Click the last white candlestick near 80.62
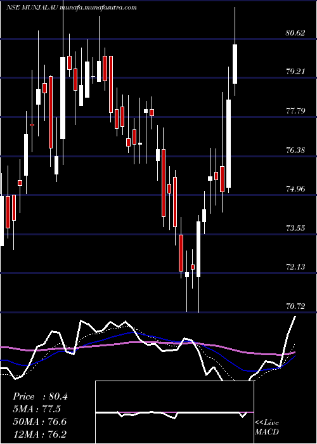 click(235, 64)
